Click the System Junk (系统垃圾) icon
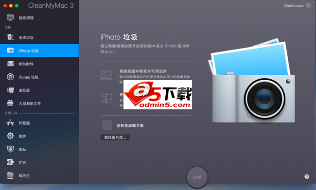316x190 pixels. pyautogui.click(x=10, y=37)
